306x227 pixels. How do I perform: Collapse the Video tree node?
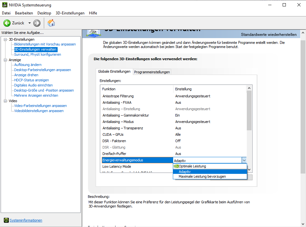click(5, 101)
